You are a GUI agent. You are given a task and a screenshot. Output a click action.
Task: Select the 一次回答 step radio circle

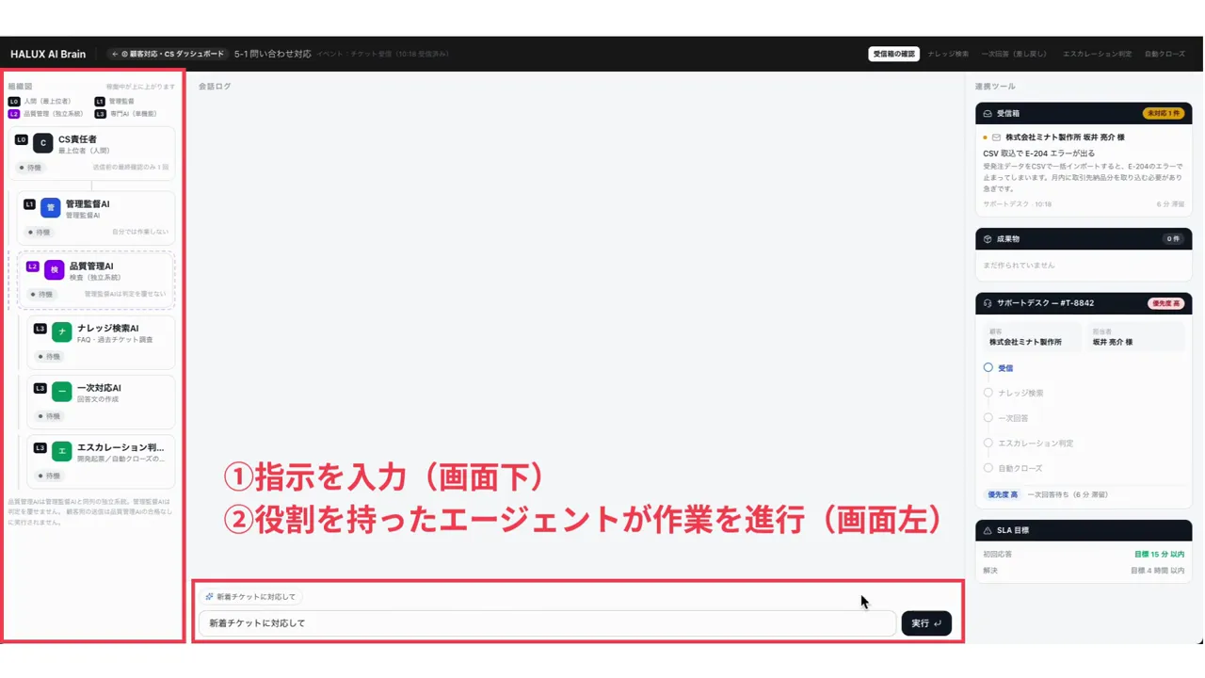(x=988, y=417)
